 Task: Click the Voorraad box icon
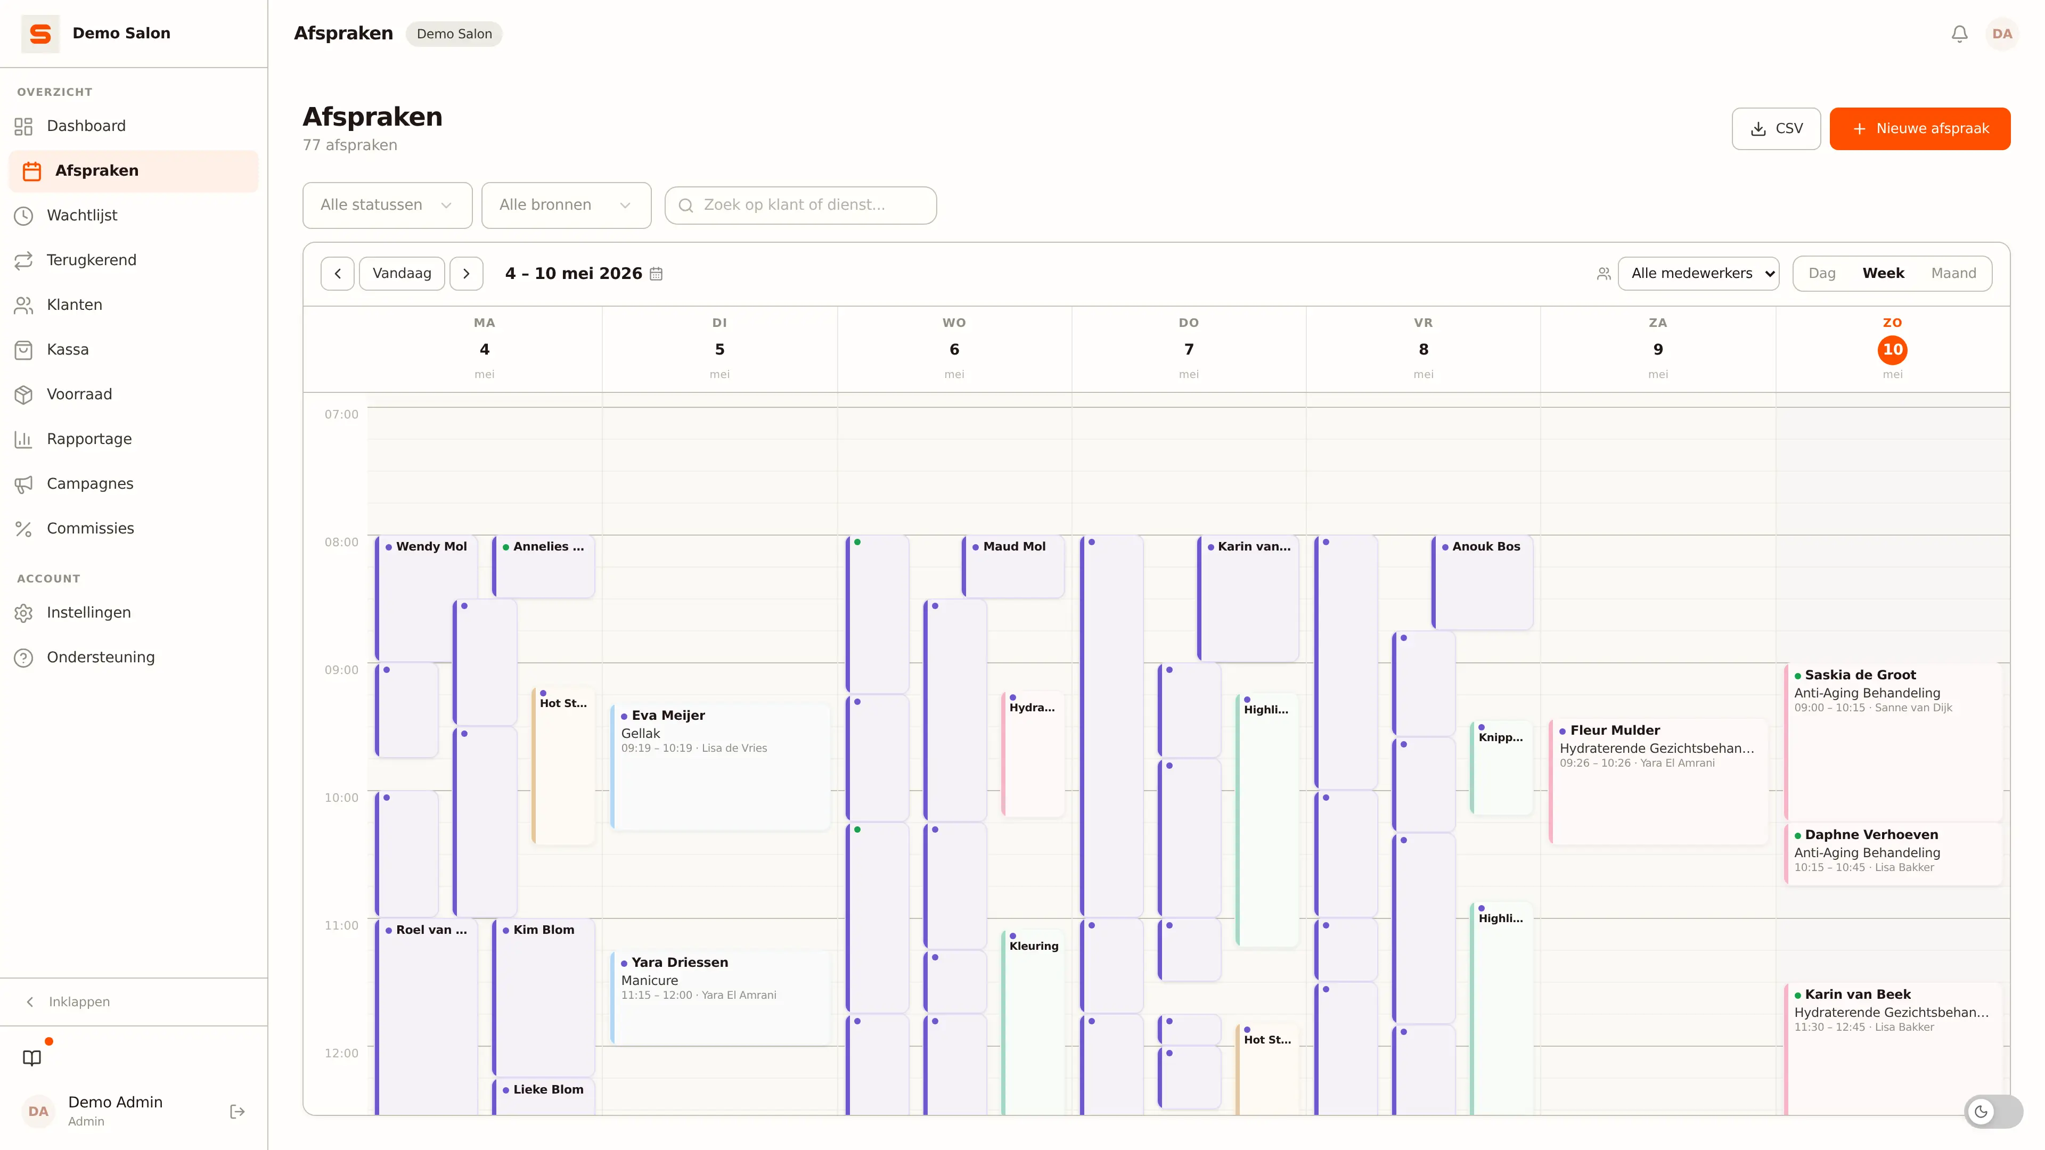pyautogui.click(x=24, y=395)
